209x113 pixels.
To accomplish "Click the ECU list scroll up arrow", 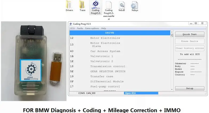I will click(x=172, y=32).
